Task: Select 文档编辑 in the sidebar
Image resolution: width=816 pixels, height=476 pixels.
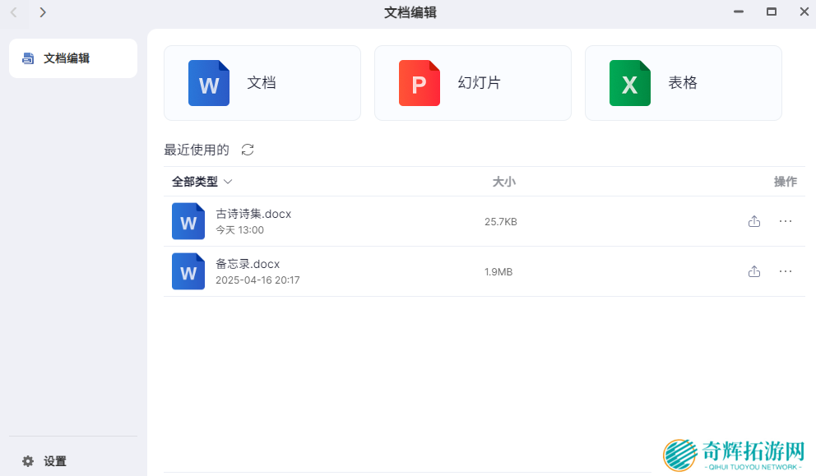Action: (x=72, y=58)
